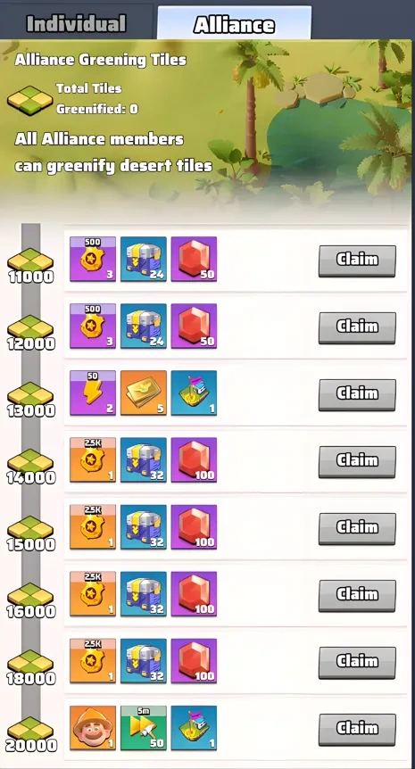Claim the 11000 tiles reward
Screen dimensions: 415x769
point(357,260)
